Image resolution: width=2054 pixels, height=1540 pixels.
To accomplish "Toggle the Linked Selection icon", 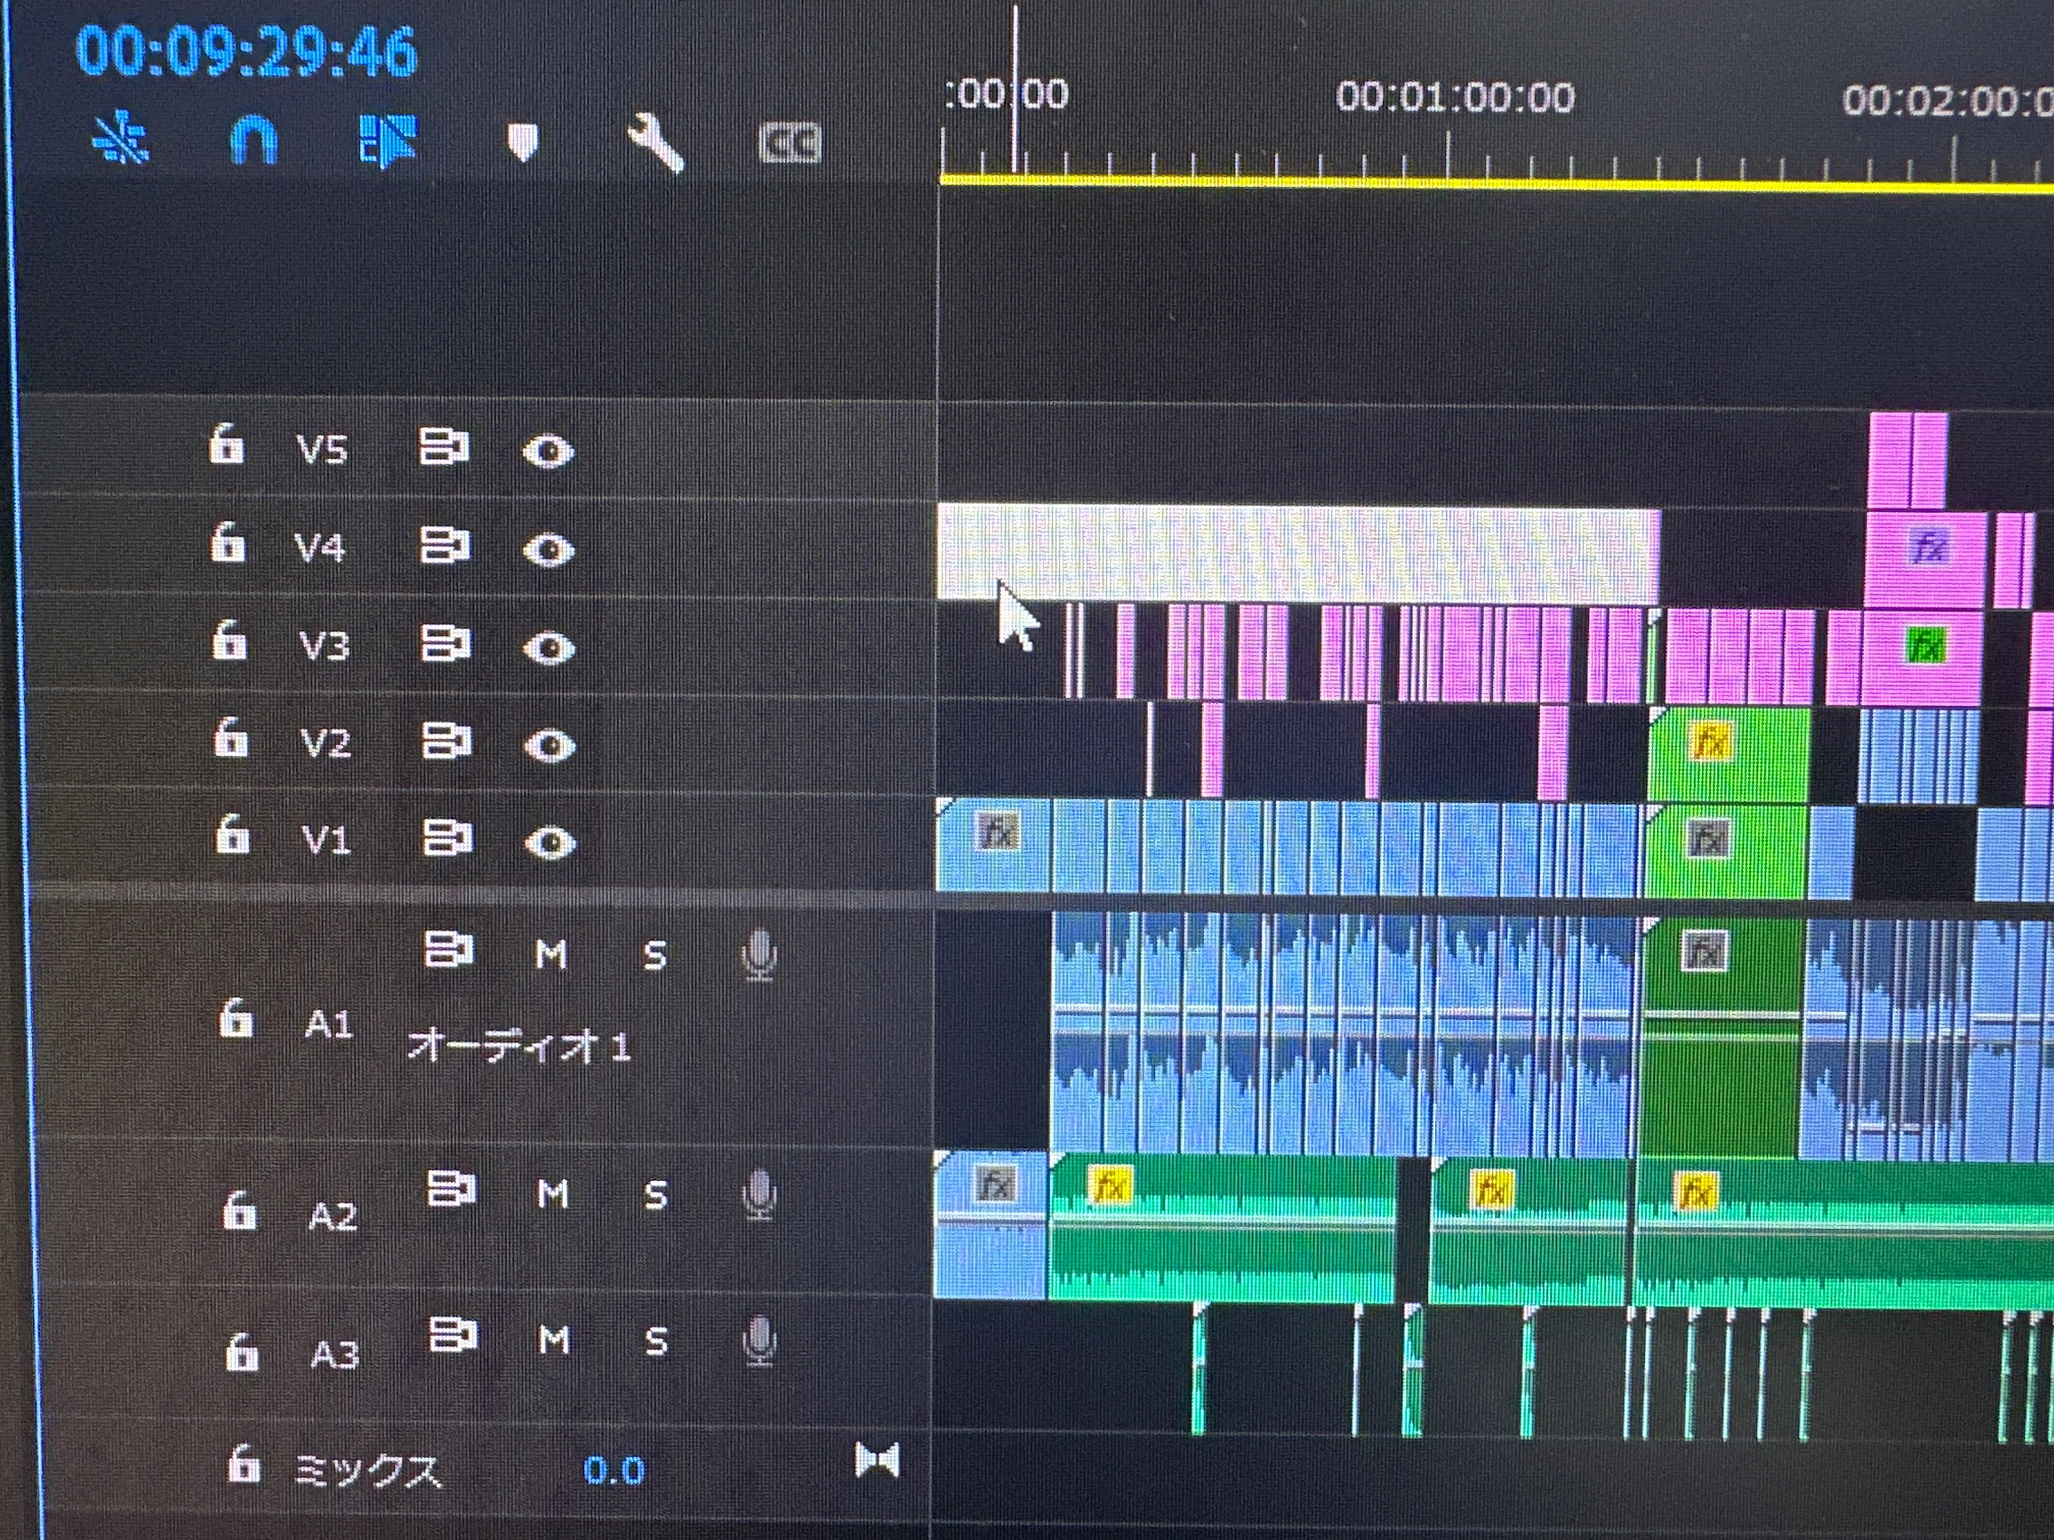I will point(387,141).
